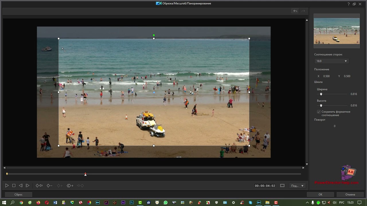
Task: Click the horizontal scrollbar left arrow
Action: pos(4,168)
